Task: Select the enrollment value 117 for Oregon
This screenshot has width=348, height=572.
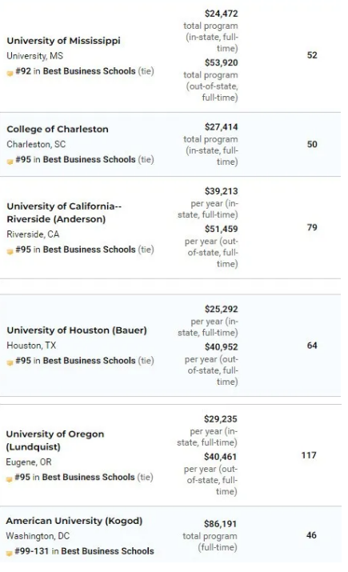Action: (x=309, y=455)
